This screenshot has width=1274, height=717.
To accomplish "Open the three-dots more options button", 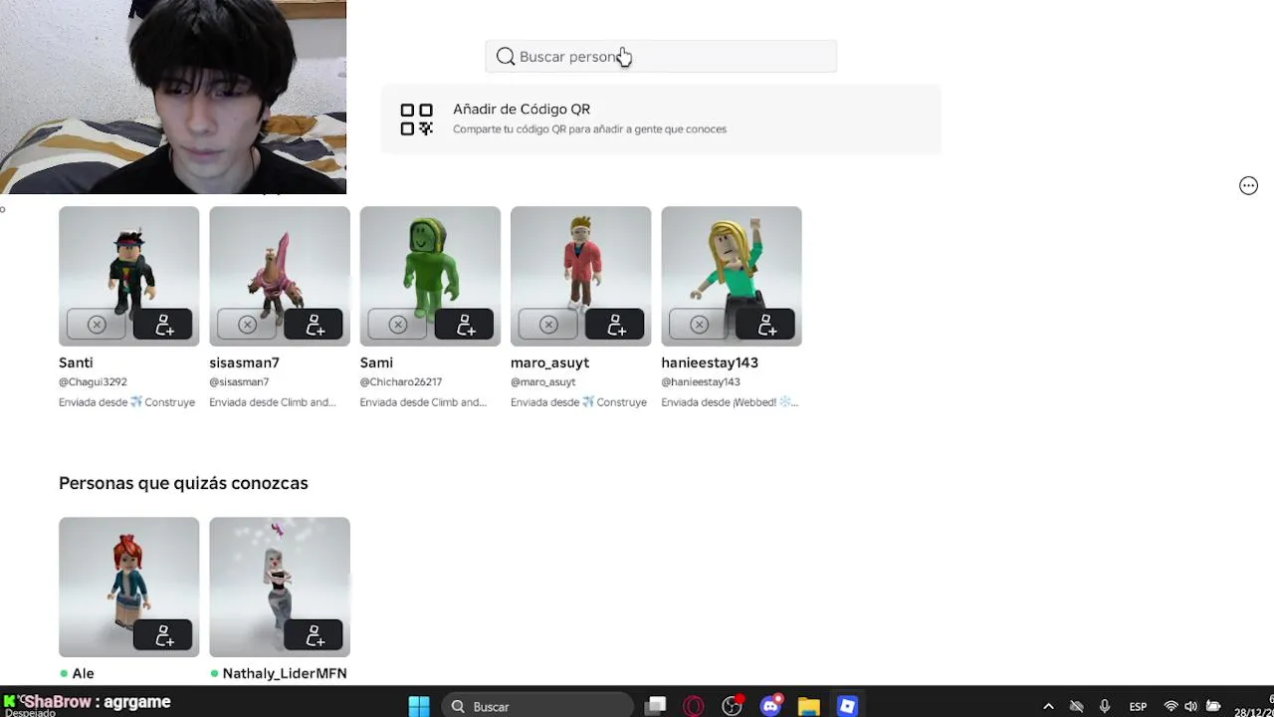I will coord(1248,186).
